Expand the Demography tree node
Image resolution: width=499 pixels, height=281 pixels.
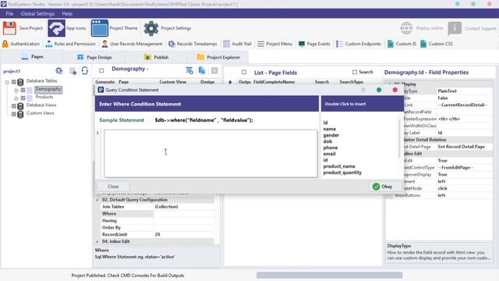coord(16,91)
